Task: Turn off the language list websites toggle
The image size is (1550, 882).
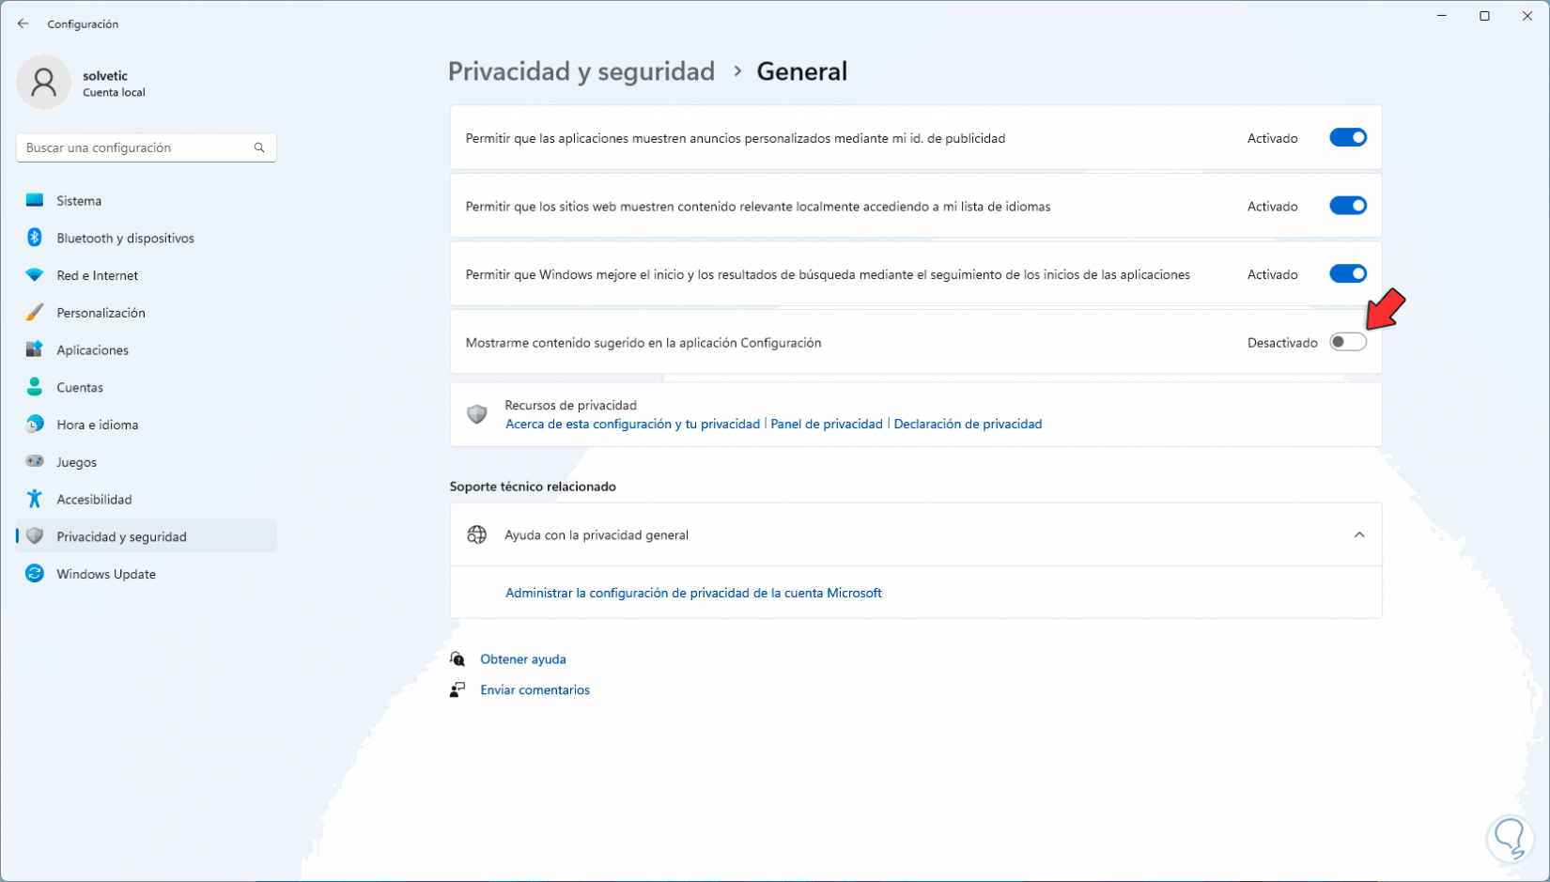Action: [1347, 206]
